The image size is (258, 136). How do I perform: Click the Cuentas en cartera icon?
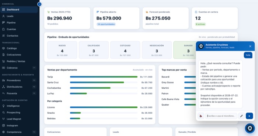tap(196, 12)
